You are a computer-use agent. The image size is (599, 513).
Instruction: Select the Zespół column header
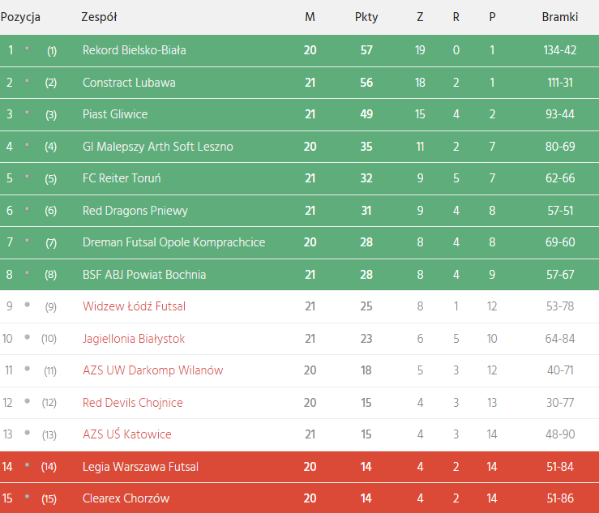coord(99,17)
